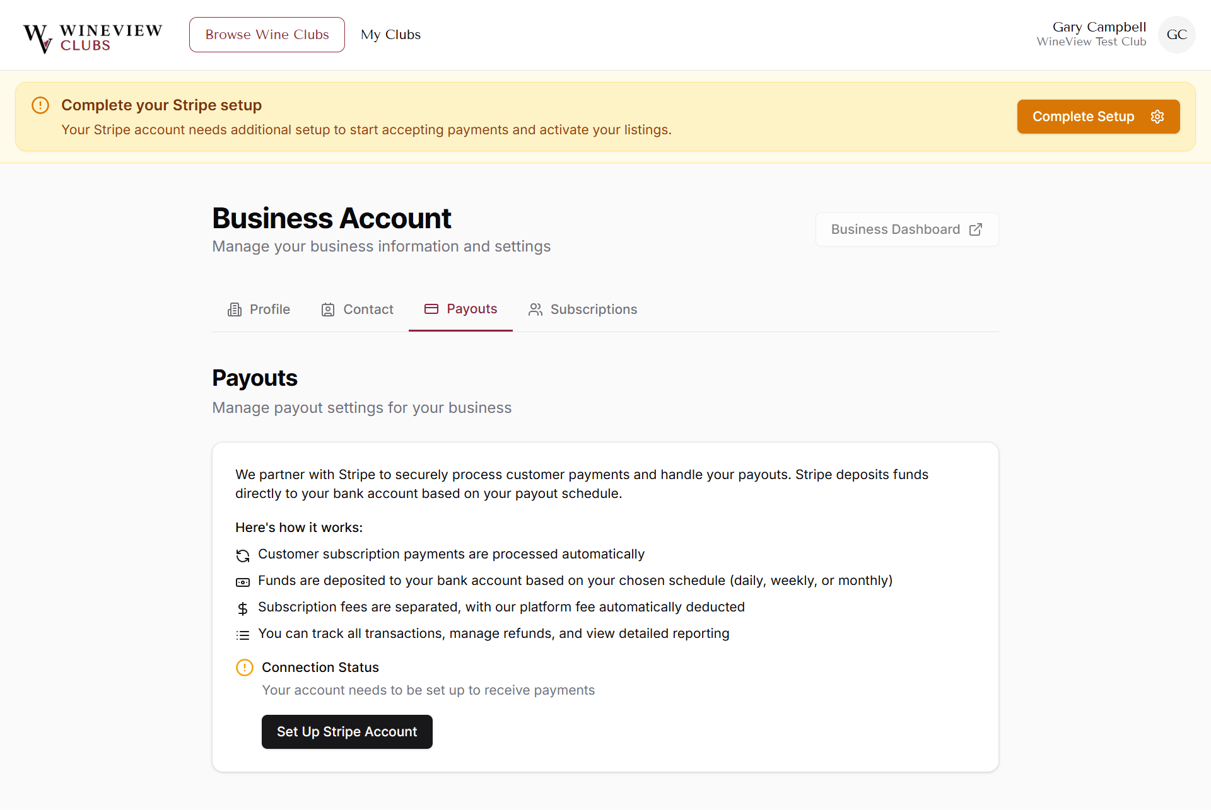Switch to the Contact tab

click(x=357, y=310)
